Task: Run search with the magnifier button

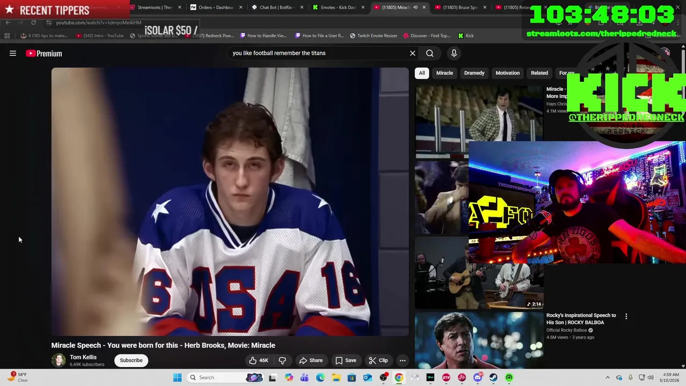Action: (430, 53)
